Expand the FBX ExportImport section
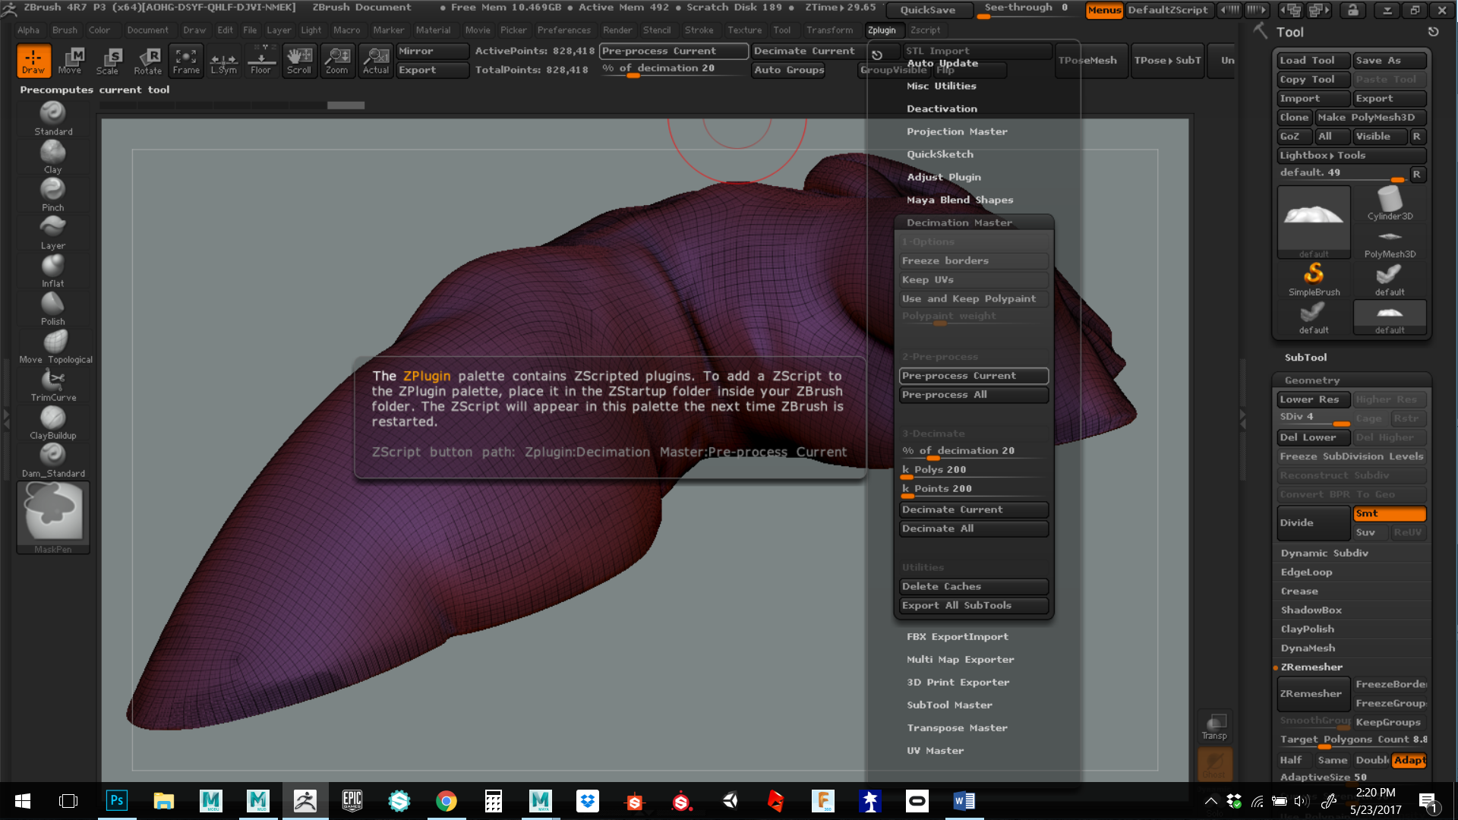 pos(957,637)
